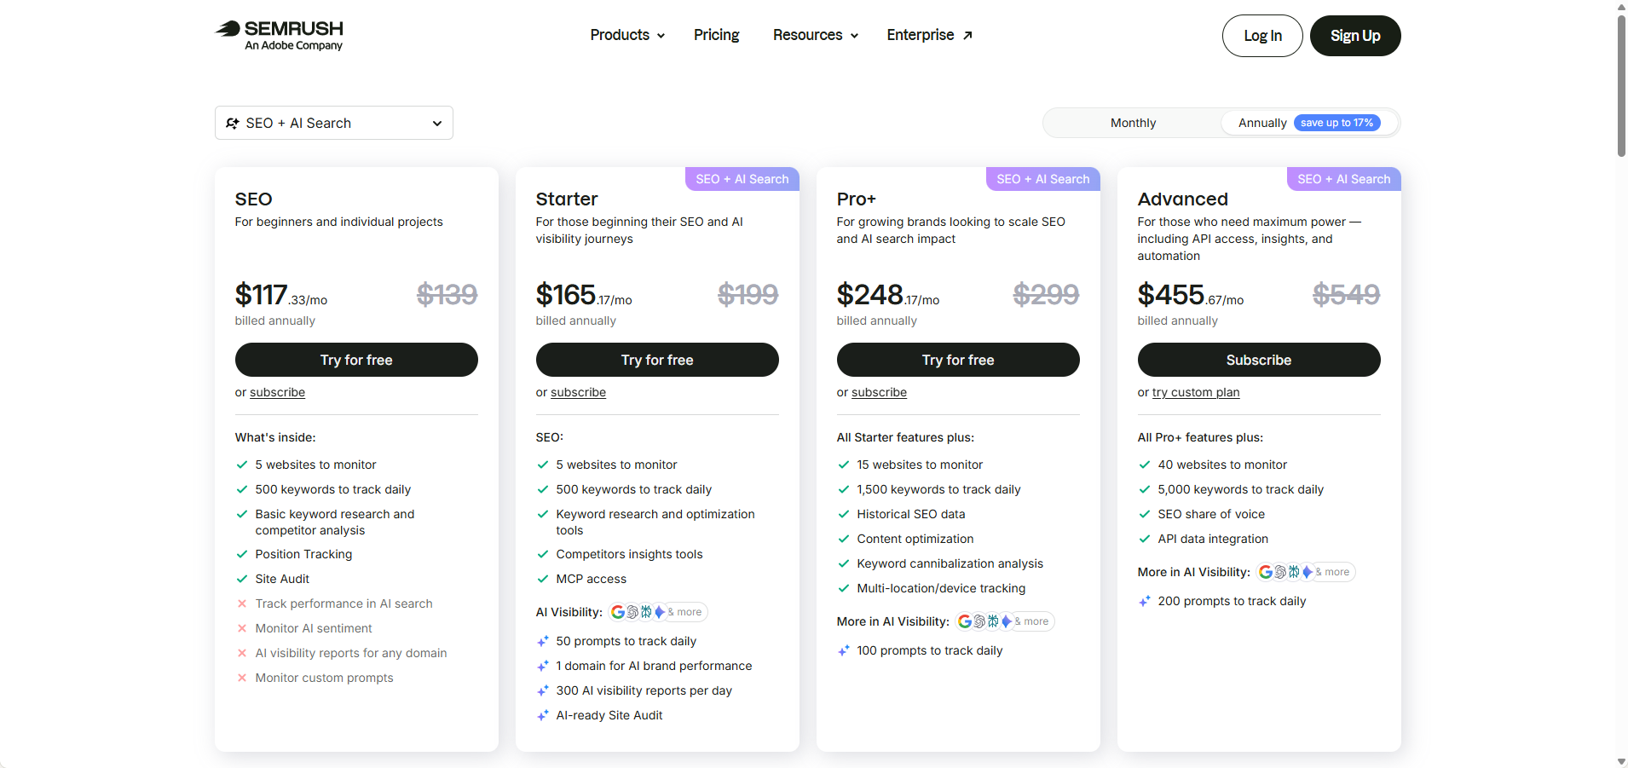This screenshot has width=1628, height=768.
Task: Click 'Keyword cannibalization analysis' text
Action: [950, 563]
